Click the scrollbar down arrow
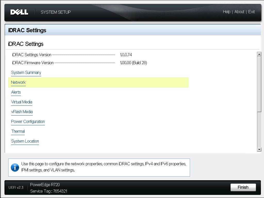The image size is (264, 198). [x=259, y=149]
